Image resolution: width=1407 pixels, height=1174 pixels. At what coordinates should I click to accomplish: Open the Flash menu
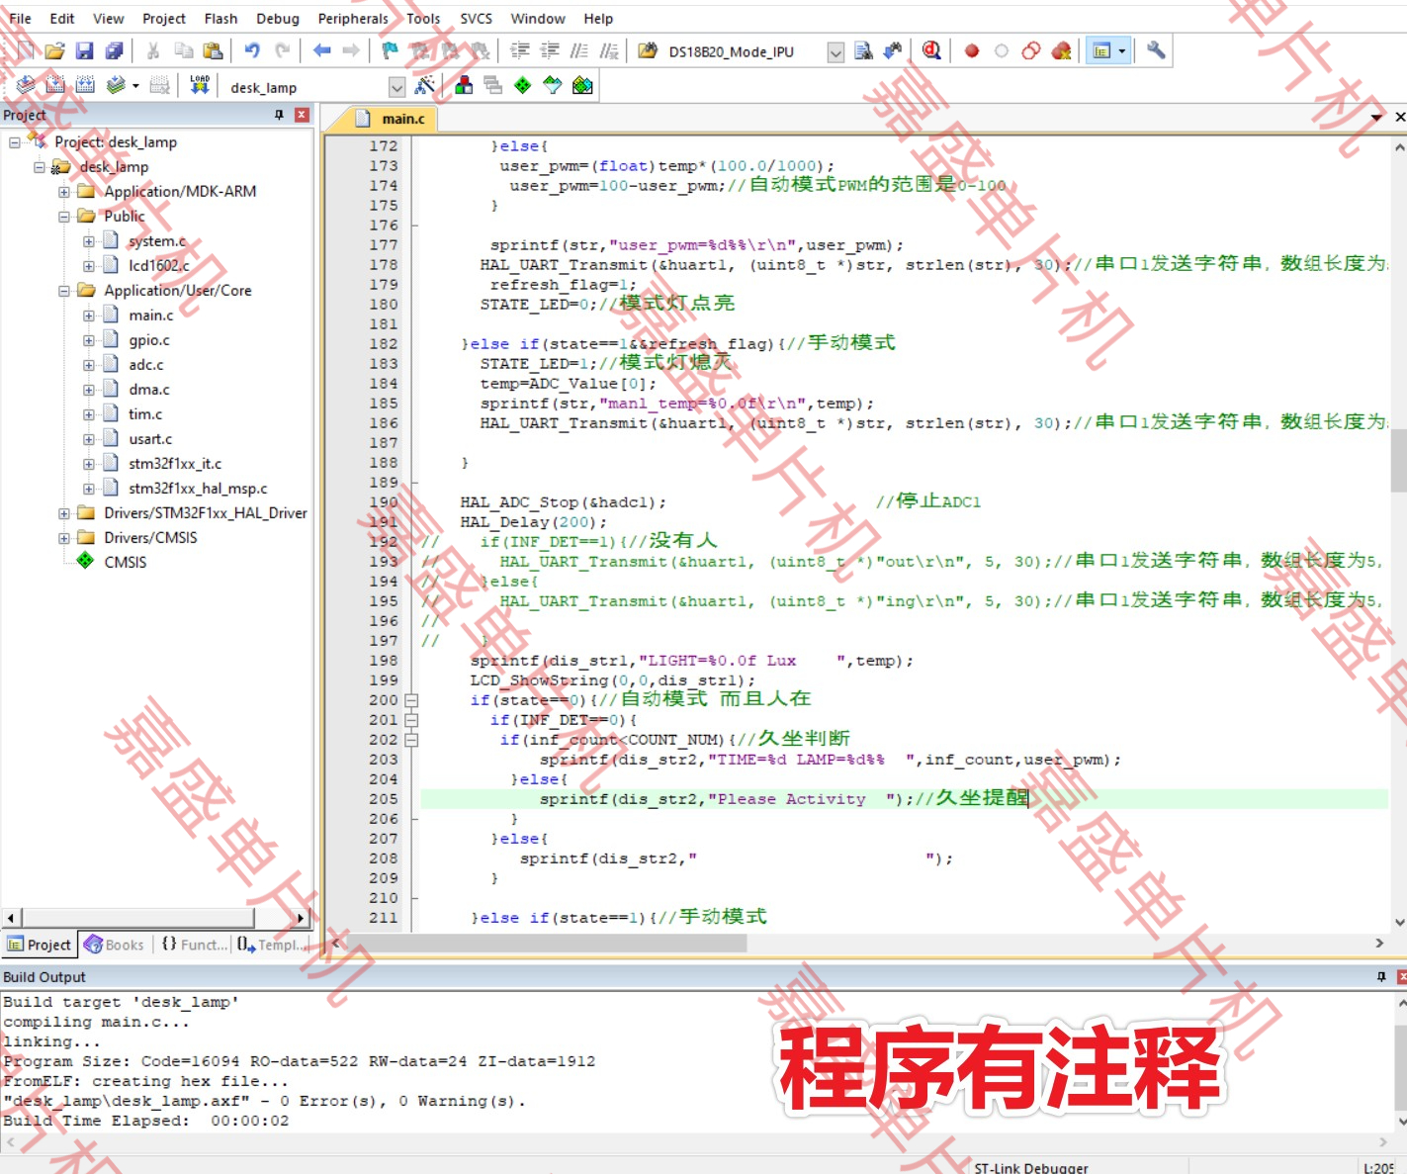pyautogui.click(x=220, y=18)
